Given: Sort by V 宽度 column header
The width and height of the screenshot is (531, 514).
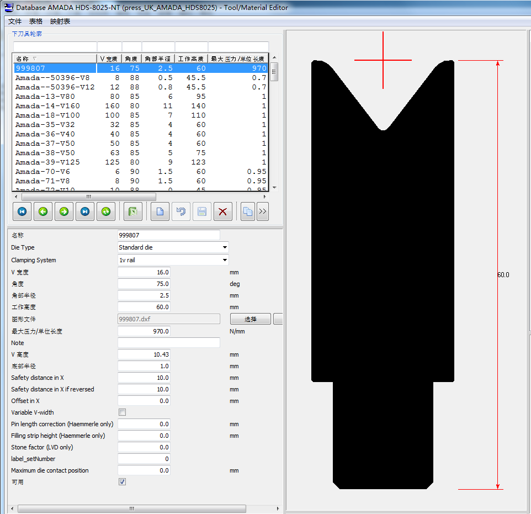Looking at the screenshot, I should pos(109,59).
